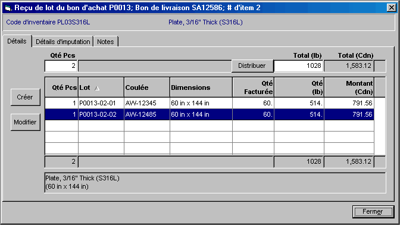The width and height of the screenshot is (400, 225).
Task: Click the Code d'inventaire PL03S316L label
Action: point(48,23)
